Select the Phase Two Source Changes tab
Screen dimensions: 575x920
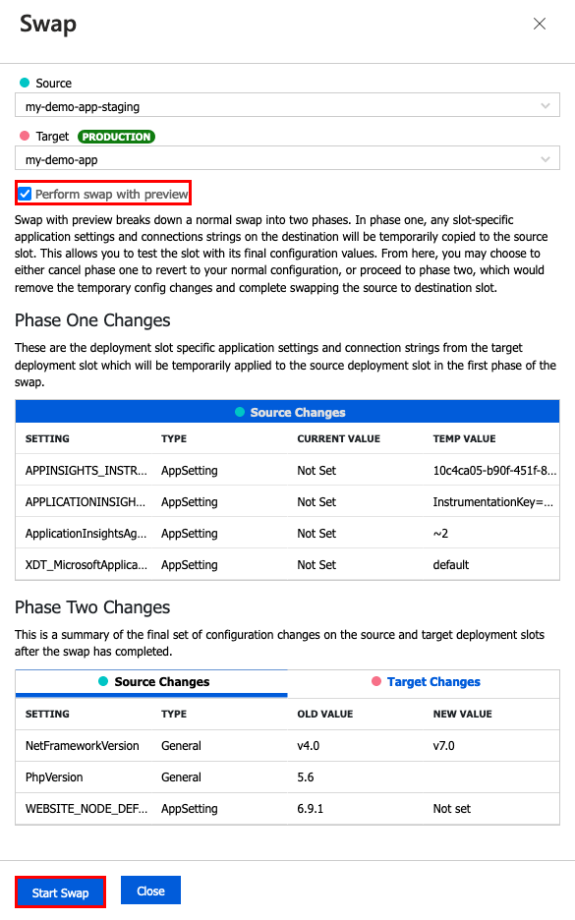[151, 682]
